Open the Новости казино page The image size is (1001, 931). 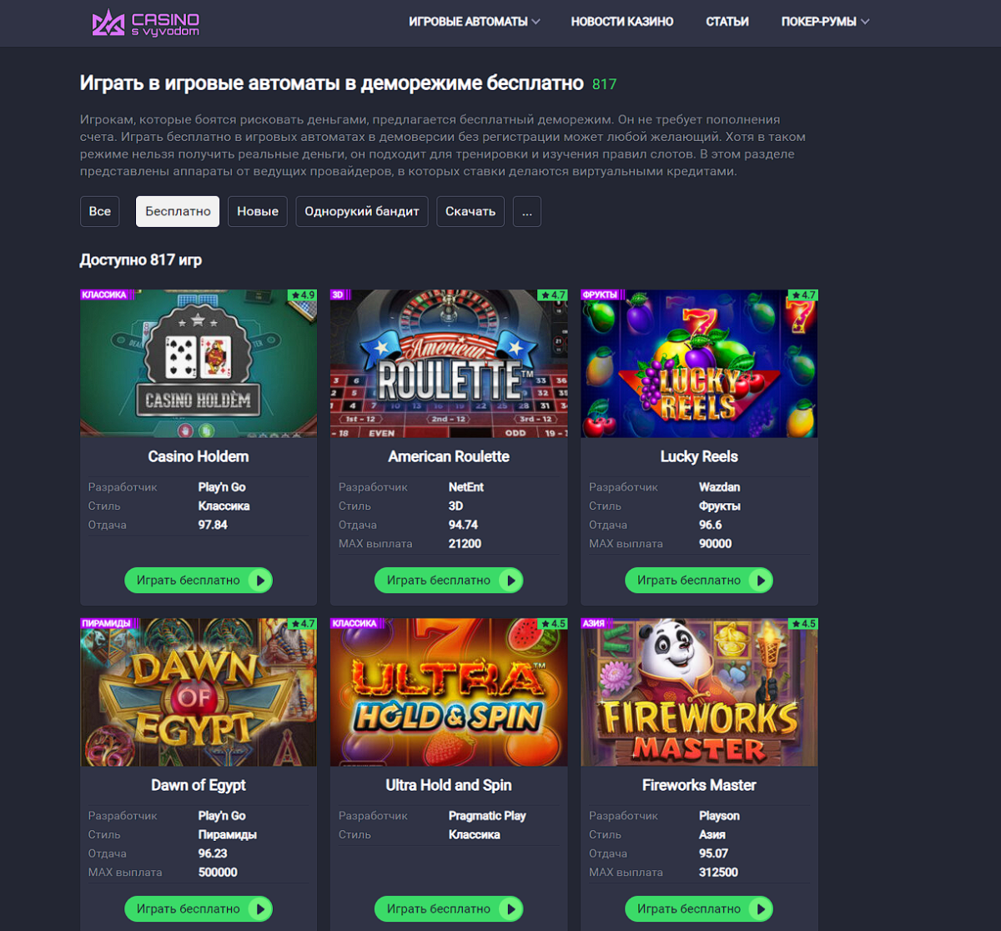click(622, 22)
